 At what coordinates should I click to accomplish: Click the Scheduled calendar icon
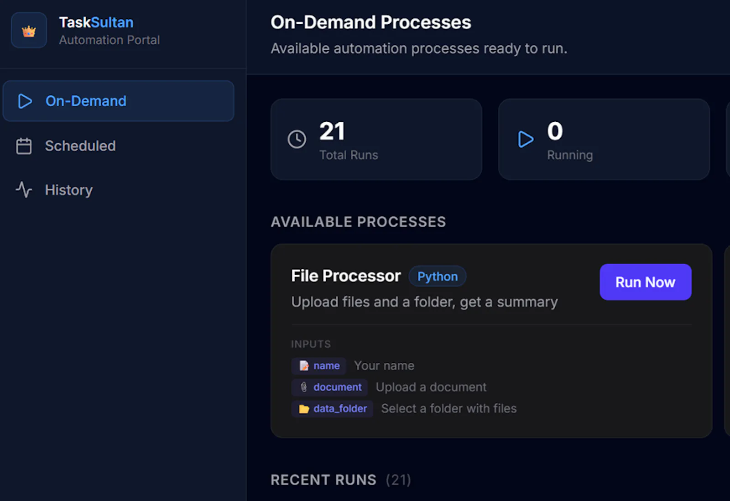point(24,146)
